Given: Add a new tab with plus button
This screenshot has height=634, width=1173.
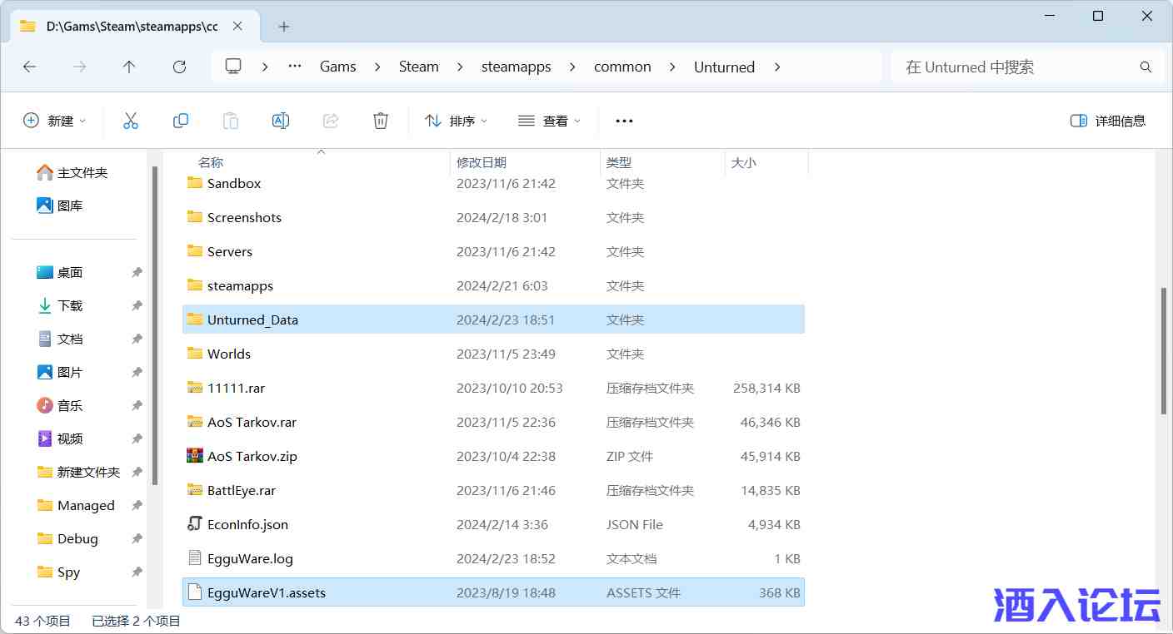Looking at the screenshot, I should click(284, 27).
